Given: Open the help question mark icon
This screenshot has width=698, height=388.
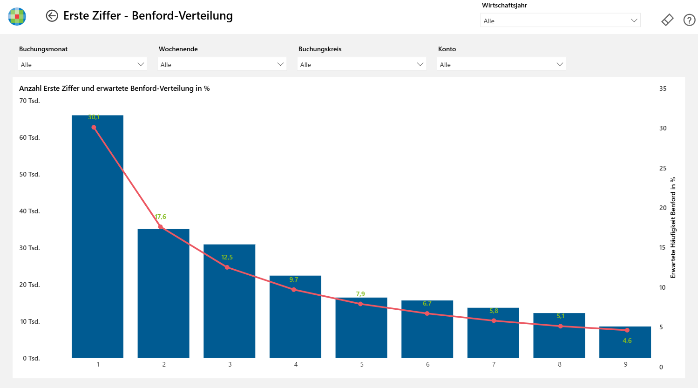Looking at the screenshot, I should click(689, 20).
